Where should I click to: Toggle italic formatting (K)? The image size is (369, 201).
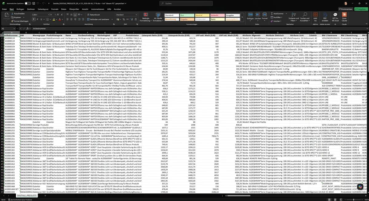pyautogui.click(x=37, y=19)
